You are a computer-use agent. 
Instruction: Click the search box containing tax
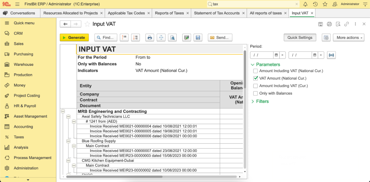click(x=253, y=4)
